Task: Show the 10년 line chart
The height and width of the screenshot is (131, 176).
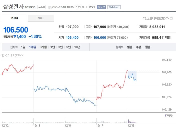Action: tap(77, 47)
